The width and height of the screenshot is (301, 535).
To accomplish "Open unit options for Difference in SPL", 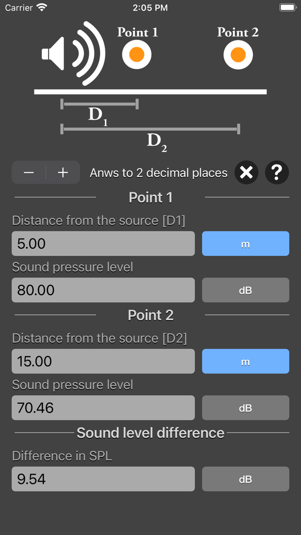I will click(246, 479).
